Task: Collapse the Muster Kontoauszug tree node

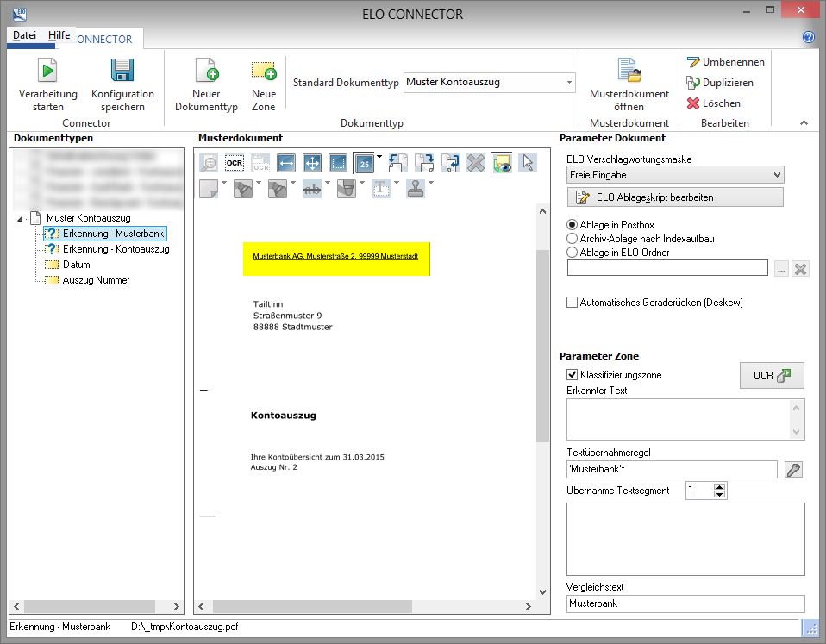Action: [x=20, y=218]
